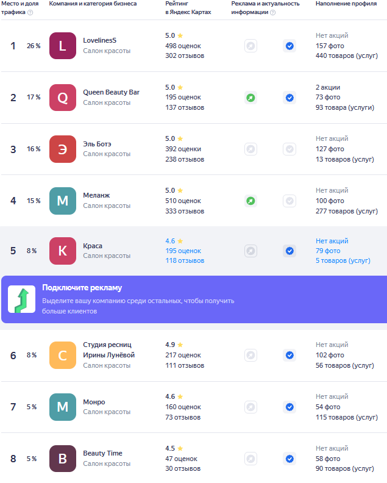Click the blue verified checkmark for LovelinesS
This screenshot has width=387, height=483.
coord(289,46)
